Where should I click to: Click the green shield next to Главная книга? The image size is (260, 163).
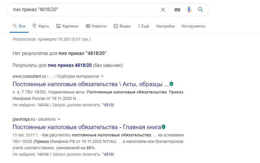pyautogui.click(x=163, y=127)
